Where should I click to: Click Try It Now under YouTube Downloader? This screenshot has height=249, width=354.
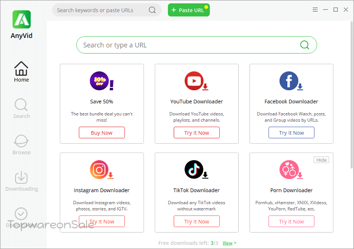pyautogui.click(x=197, y=133)
